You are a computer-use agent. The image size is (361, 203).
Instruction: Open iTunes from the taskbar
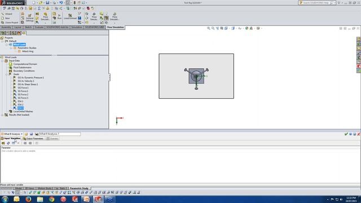tap(63, 199)
